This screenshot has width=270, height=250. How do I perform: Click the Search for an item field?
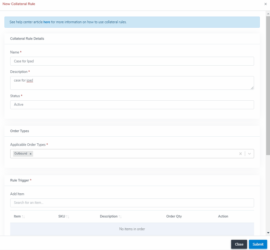[x=132, y=203]
